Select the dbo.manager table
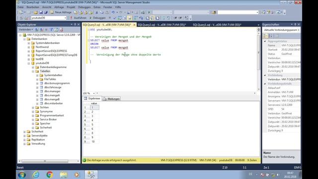 pos(52,91)
